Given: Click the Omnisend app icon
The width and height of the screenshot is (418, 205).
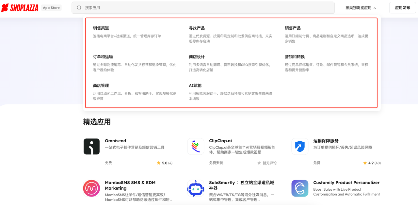Looking at the screenshot, I should tap(91, 146).
